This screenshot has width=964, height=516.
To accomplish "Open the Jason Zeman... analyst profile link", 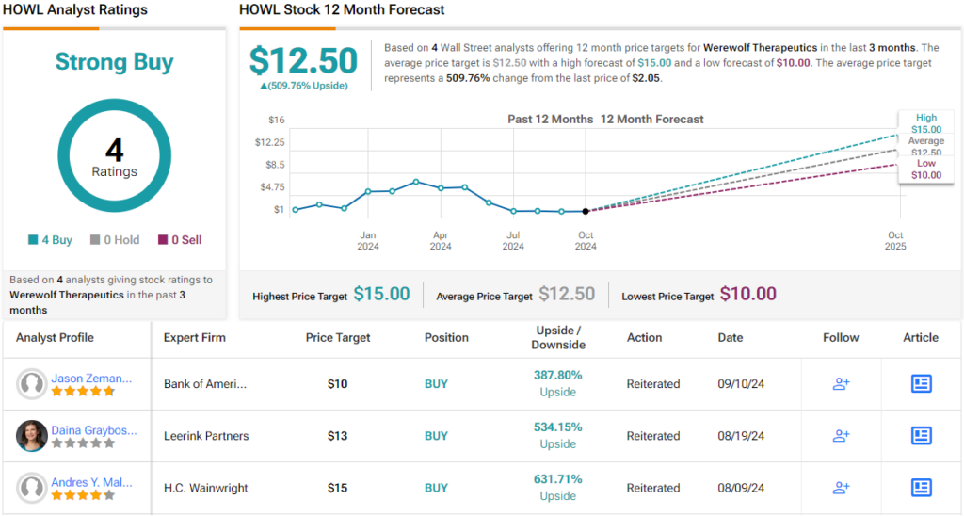I will tap(91, 379).
